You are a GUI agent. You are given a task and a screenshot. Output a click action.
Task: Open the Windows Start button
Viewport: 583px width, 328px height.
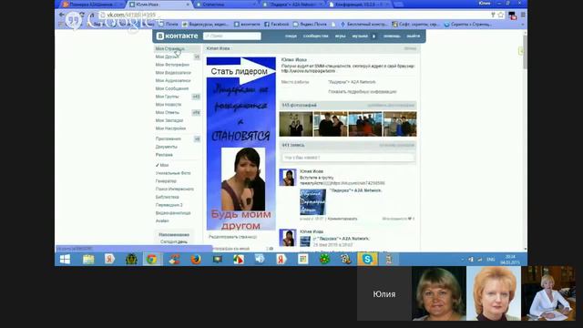65,259
